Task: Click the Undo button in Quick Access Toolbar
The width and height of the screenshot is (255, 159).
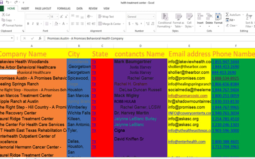Action: point(7,2)
